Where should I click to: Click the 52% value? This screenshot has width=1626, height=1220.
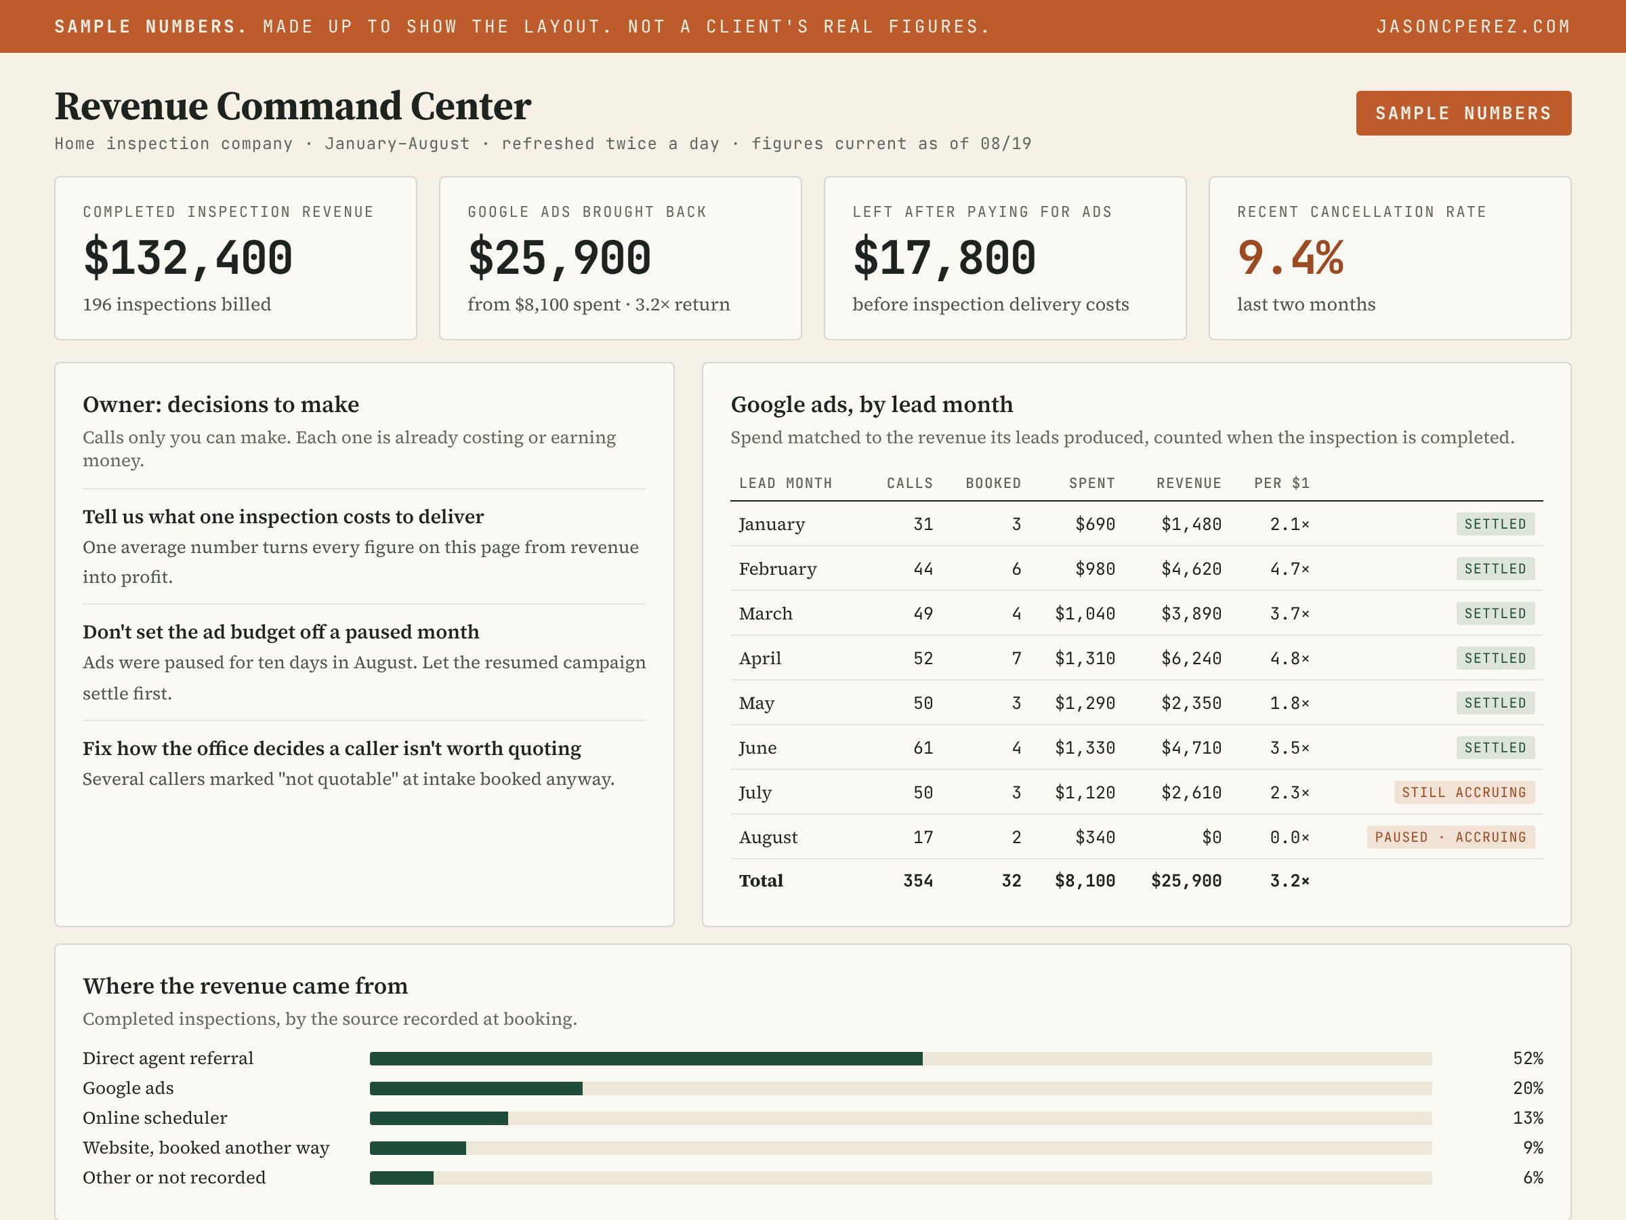(x=1528, y=1059)
